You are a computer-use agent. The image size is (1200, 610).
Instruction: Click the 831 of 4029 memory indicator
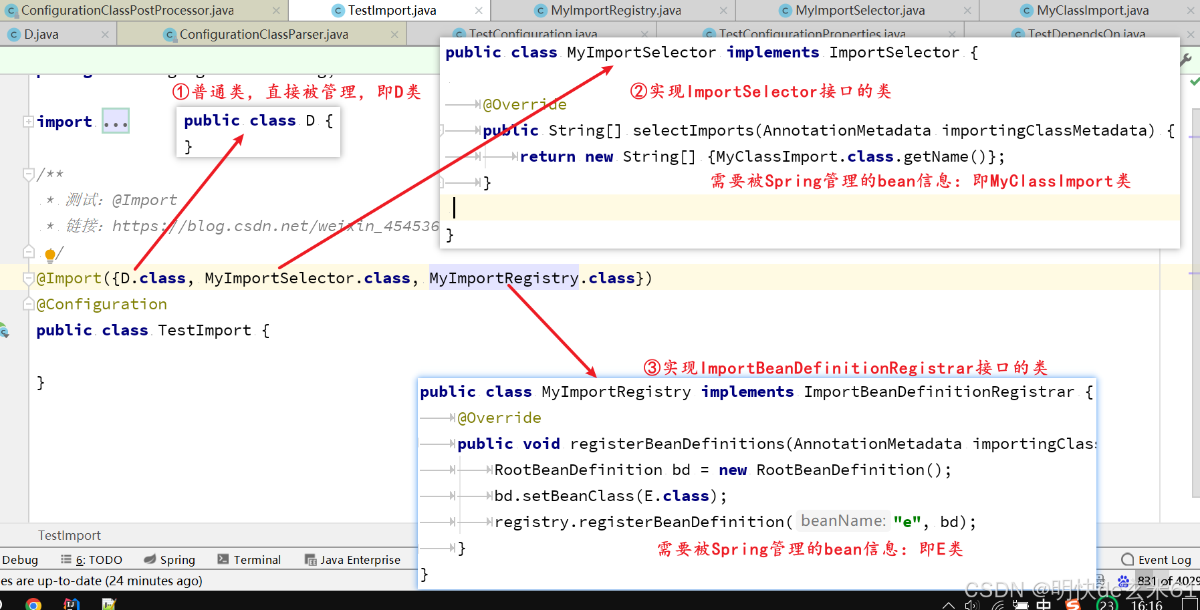click(x=1168, y=581)
